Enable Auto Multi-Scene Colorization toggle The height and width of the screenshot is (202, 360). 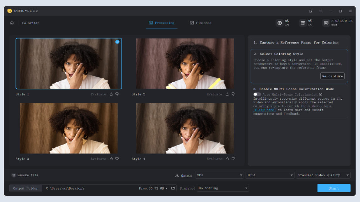tap(257, 95)
